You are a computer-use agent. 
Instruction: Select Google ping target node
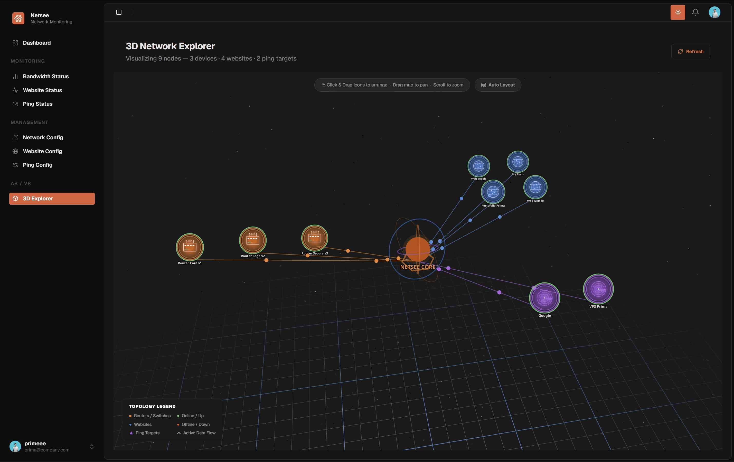(544, 298)
